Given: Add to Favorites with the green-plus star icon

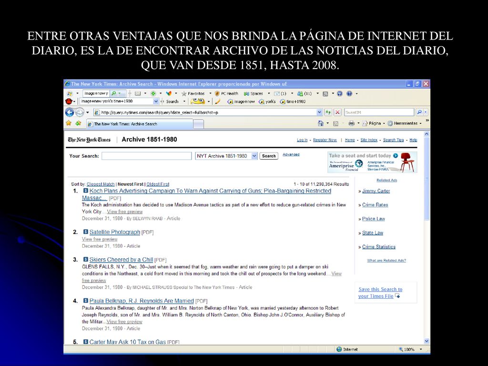Looking at the screenshot, I should (79, 123).
